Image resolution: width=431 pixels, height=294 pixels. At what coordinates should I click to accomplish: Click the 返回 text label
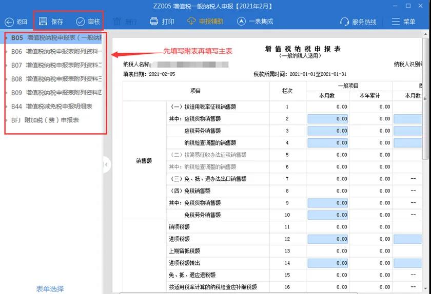pyautogui.click(x=22, y=22)
